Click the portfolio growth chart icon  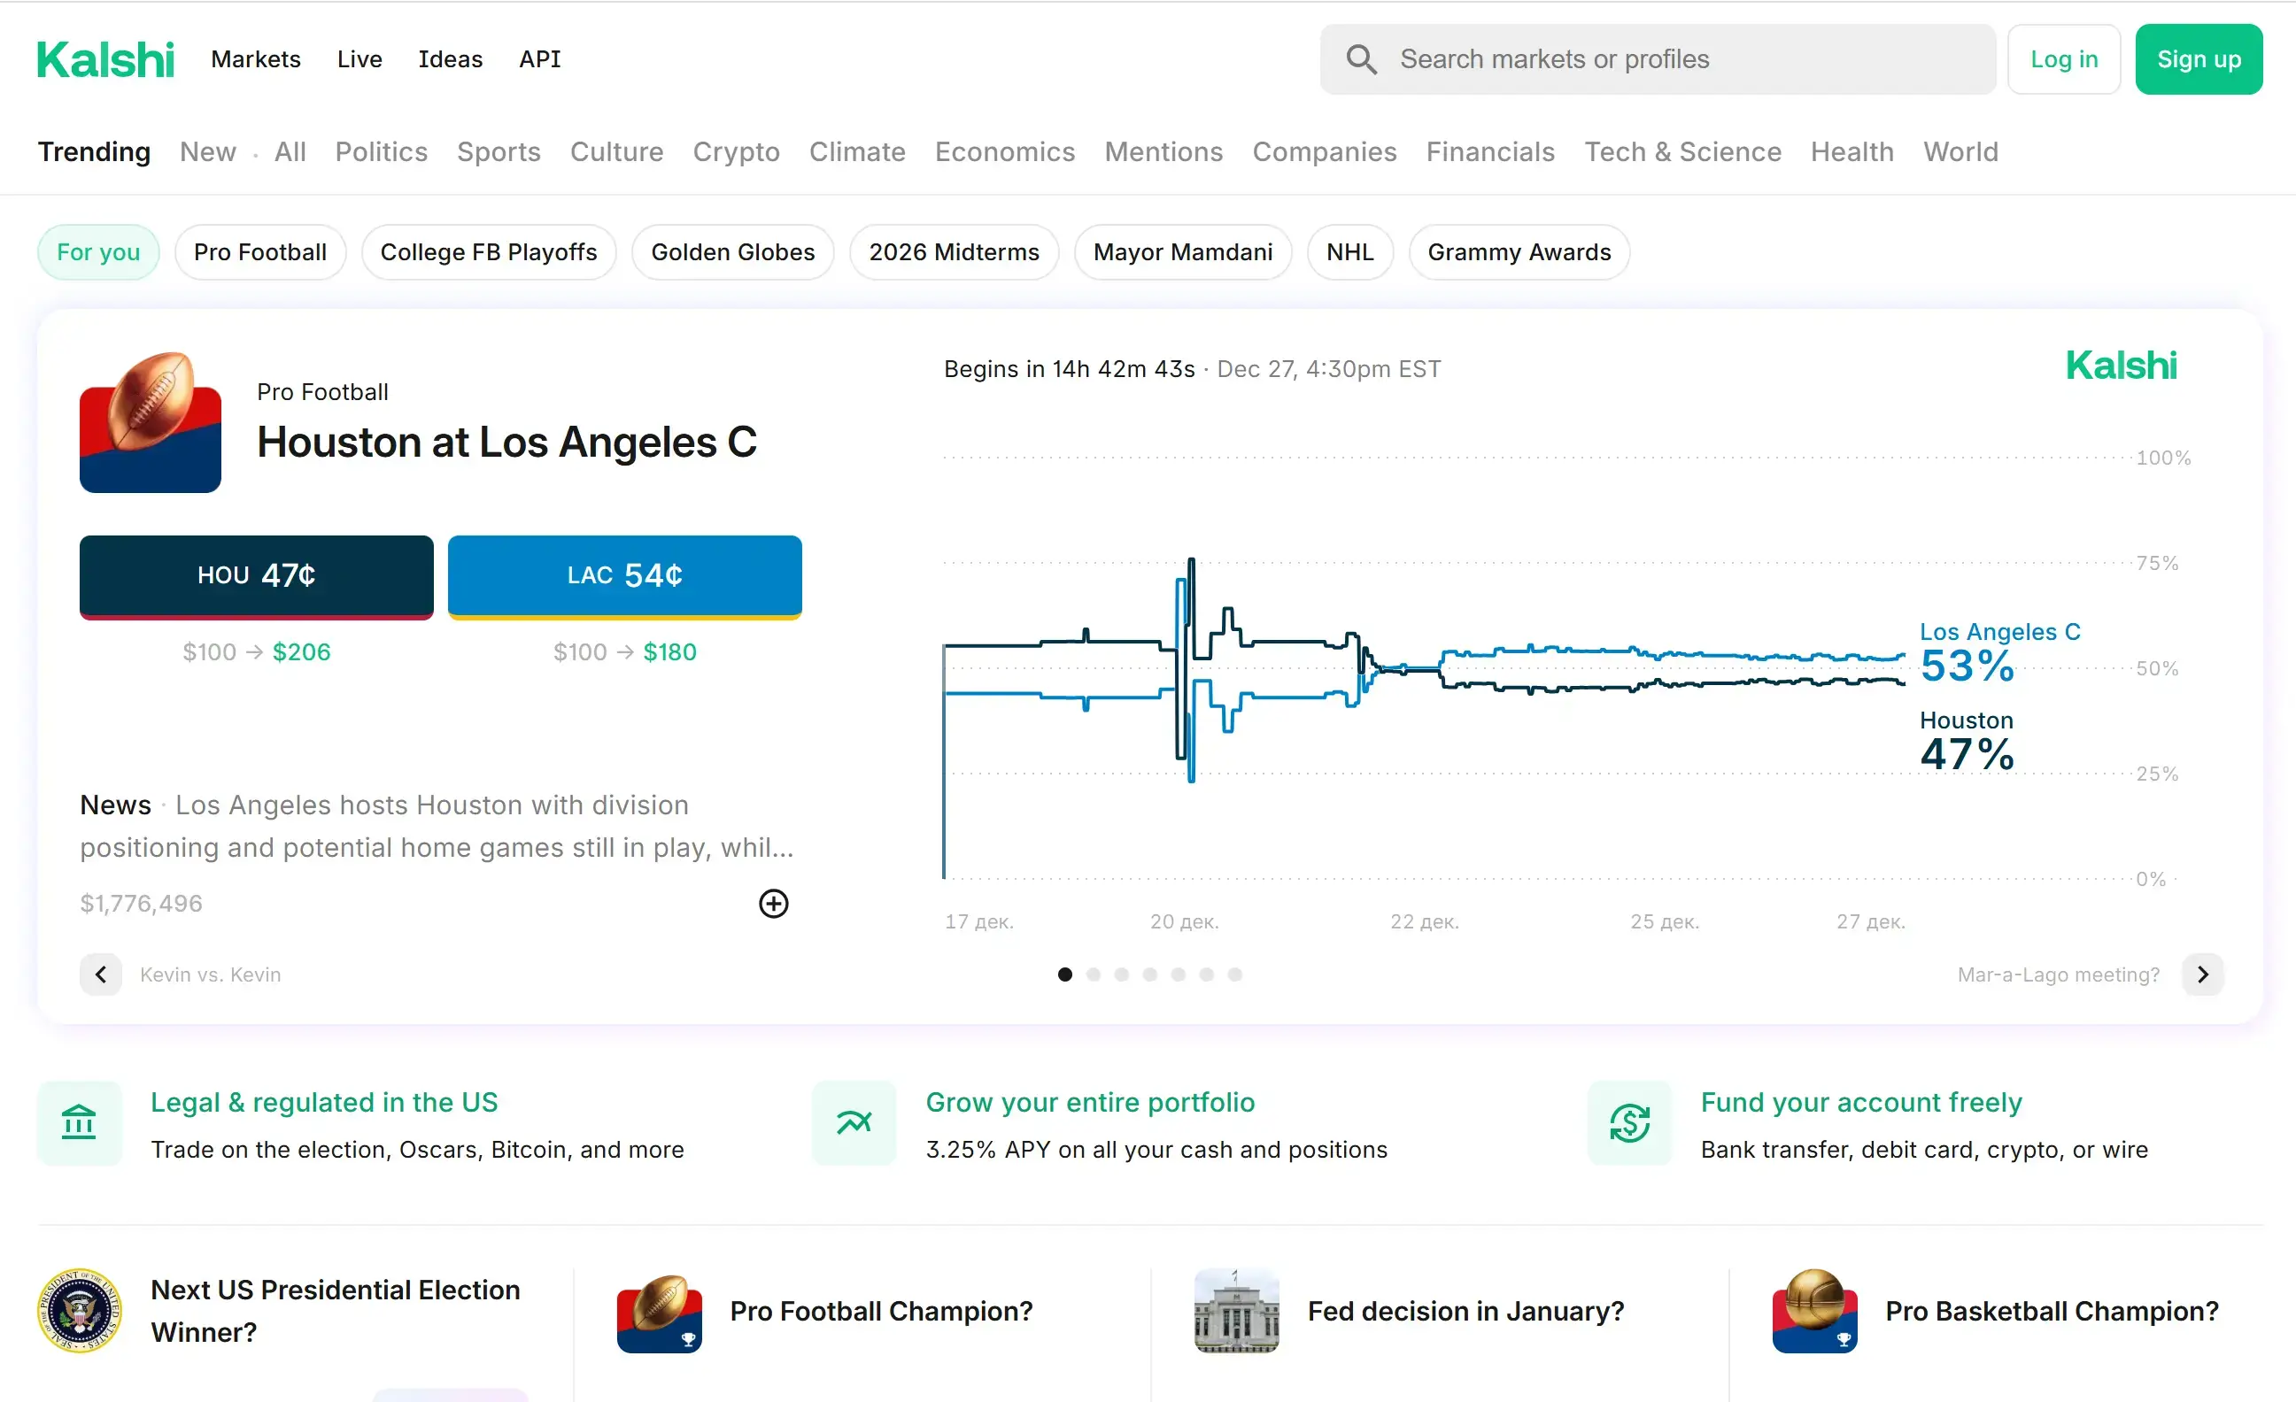tap(854, 1122)
